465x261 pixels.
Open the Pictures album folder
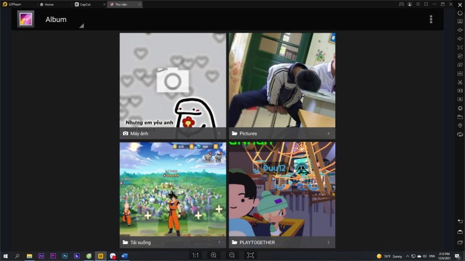[x=282, y=86]
